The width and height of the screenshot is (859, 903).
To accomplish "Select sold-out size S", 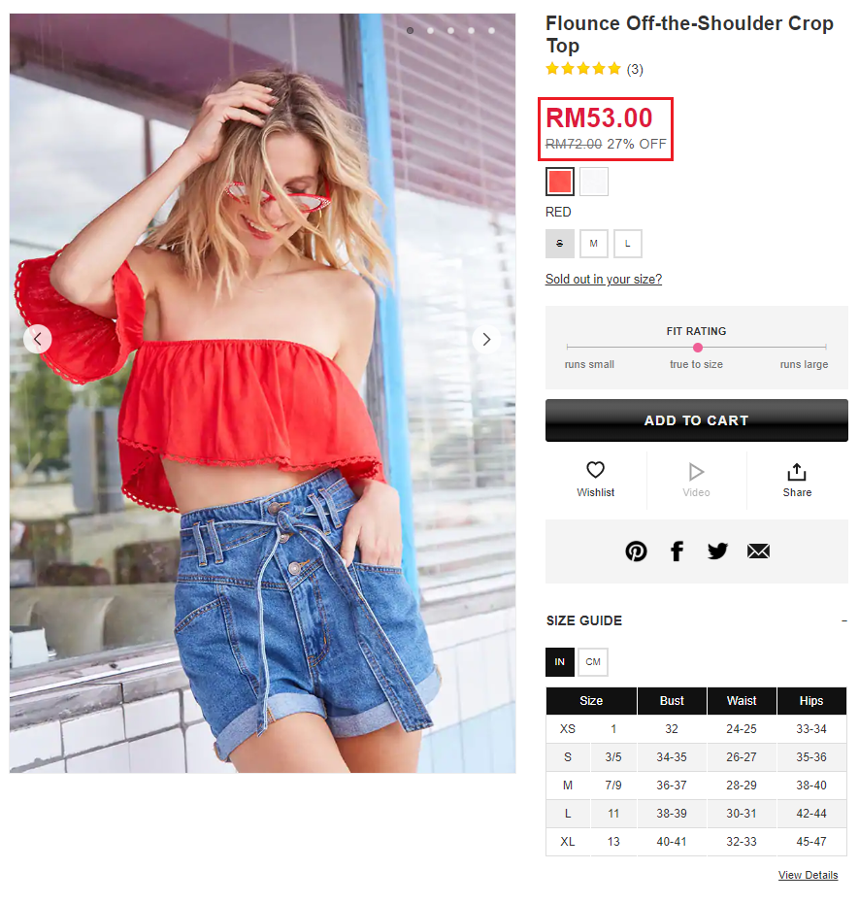I will pyautogui.click(x=560, y=244).
